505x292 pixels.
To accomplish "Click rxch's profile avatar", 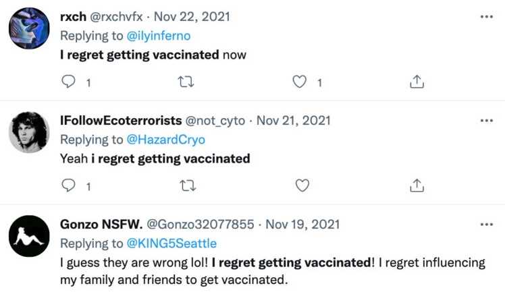I will 28,29.
